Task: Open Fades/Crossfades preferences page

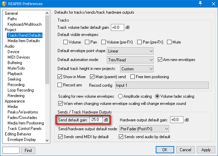Action: 22,118
